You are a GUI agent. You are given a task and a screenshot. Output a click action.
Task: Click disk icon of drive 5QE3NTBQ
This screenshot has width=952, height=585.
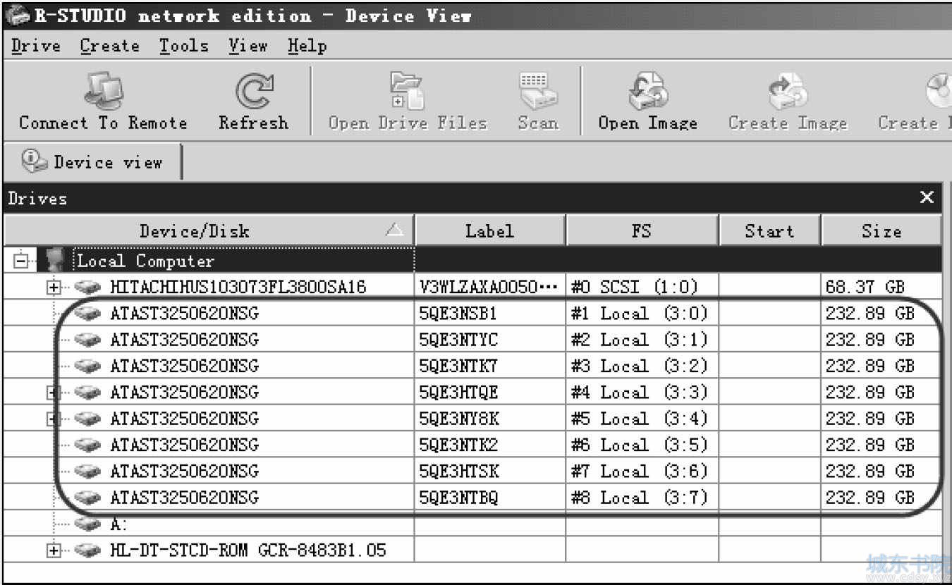click(87, 498)
